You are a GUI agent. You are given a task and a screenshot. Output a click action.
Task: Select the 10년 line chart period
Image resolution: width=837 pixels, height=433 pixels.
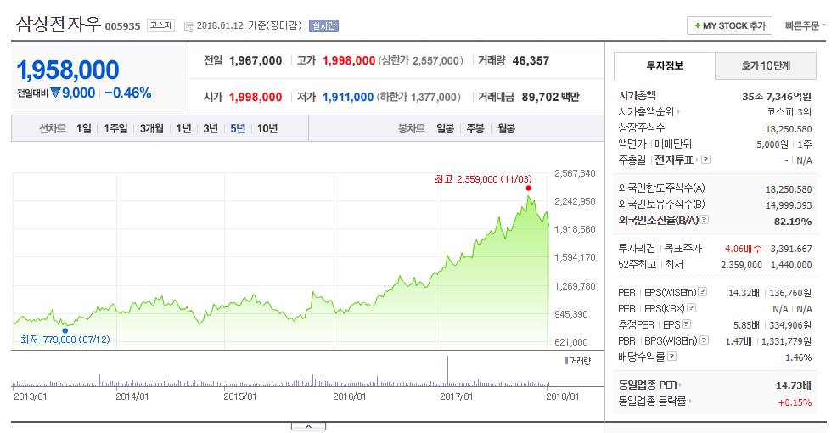[x=267, y=129]
